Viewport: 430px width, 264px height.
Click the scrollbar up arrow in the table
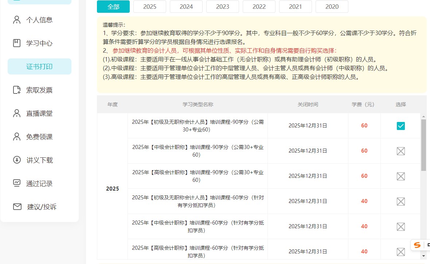pyautogui.click(x=423, y=116)
